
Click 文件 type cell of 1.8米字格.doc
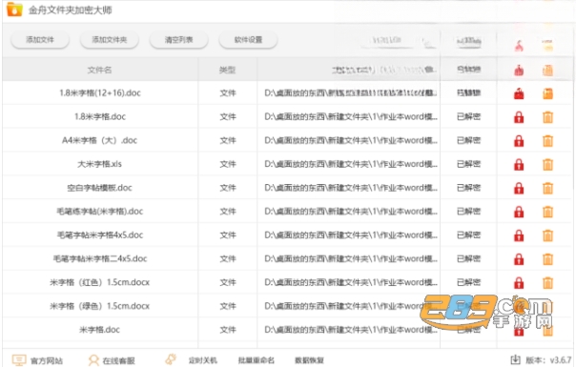pyautogui.click(x=228, y=117)
